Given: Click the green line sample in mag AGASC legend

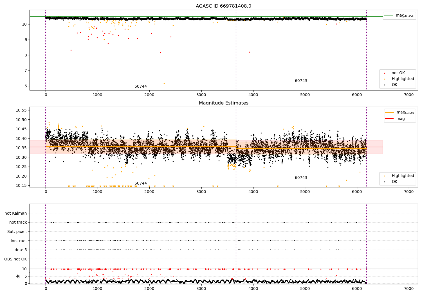Looking at the screenshot, I should click(x=389, y=15).
